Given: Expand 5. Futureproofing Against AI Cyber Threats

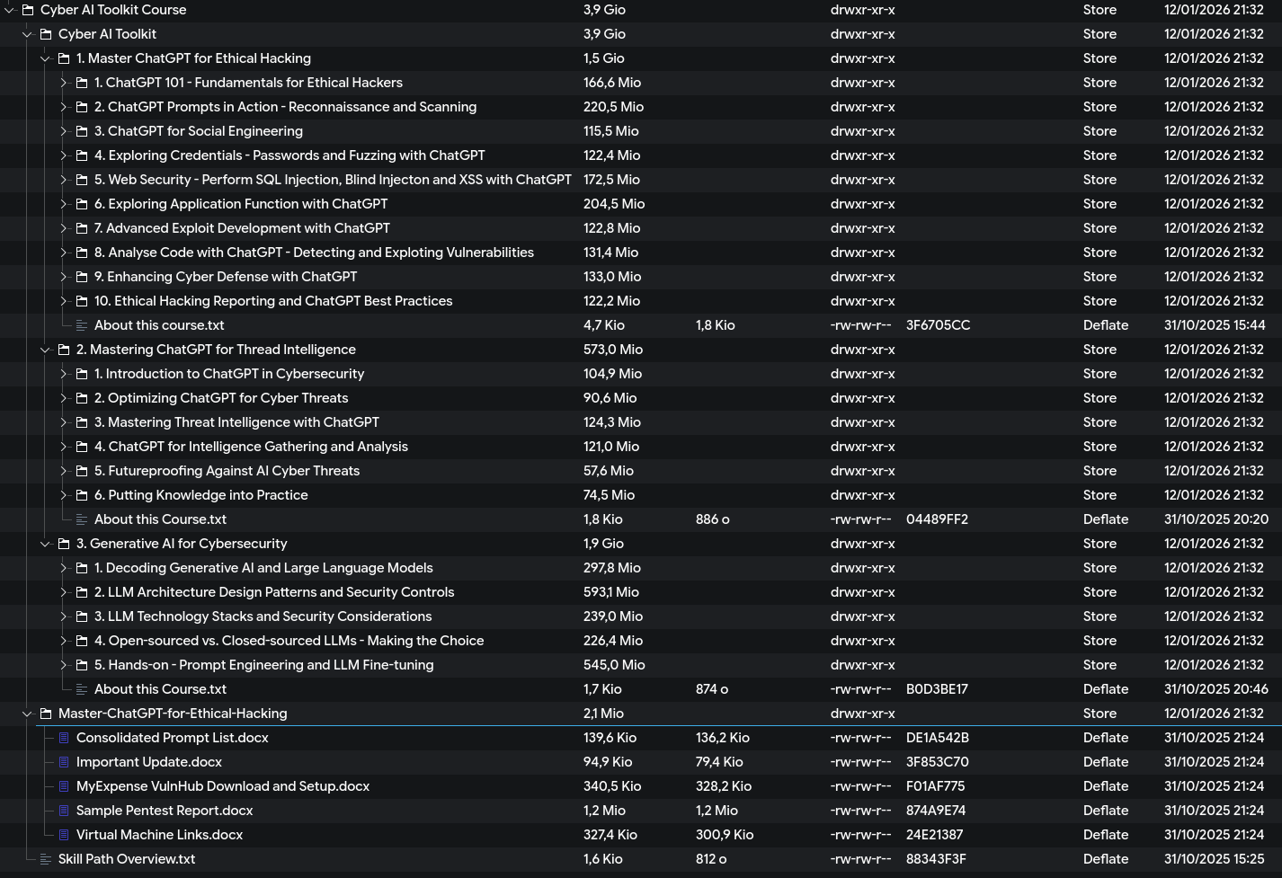Looking at the screenshot, I should point(63,471).
